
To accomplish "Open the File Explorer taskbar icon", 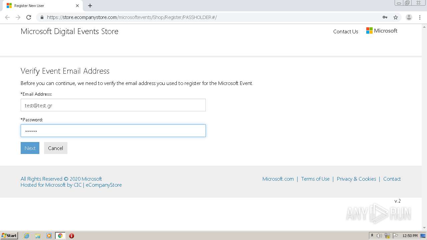I will coord(38,236).
